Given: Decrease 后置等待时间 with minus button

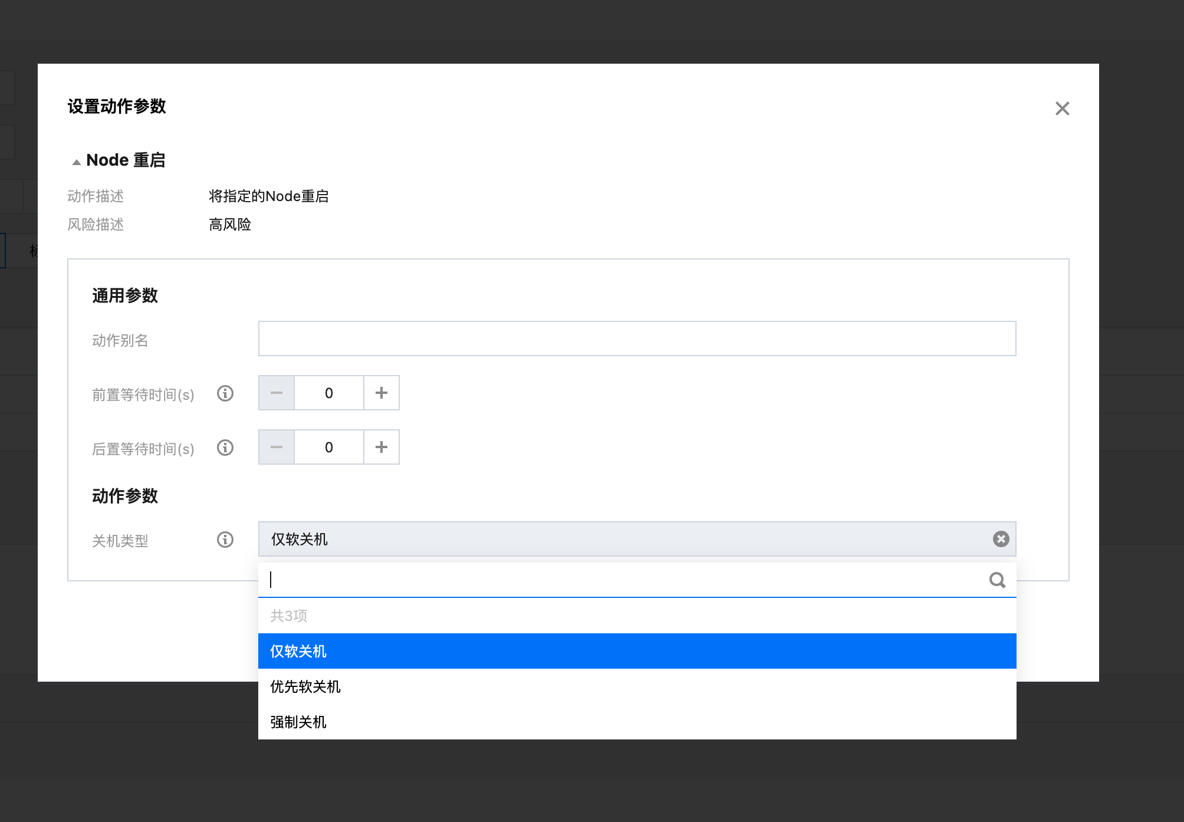Looking at the screenshot, I should (277, 447).
